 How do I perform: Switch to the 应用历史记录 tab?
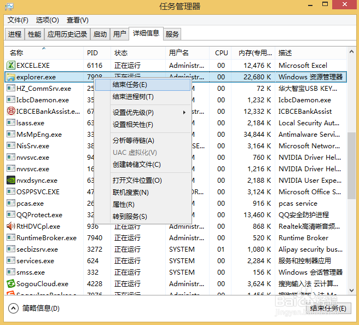coord(67,34)
